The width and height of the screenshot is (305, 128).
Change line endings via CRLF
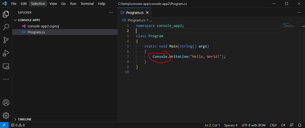[x=274, y=125]
